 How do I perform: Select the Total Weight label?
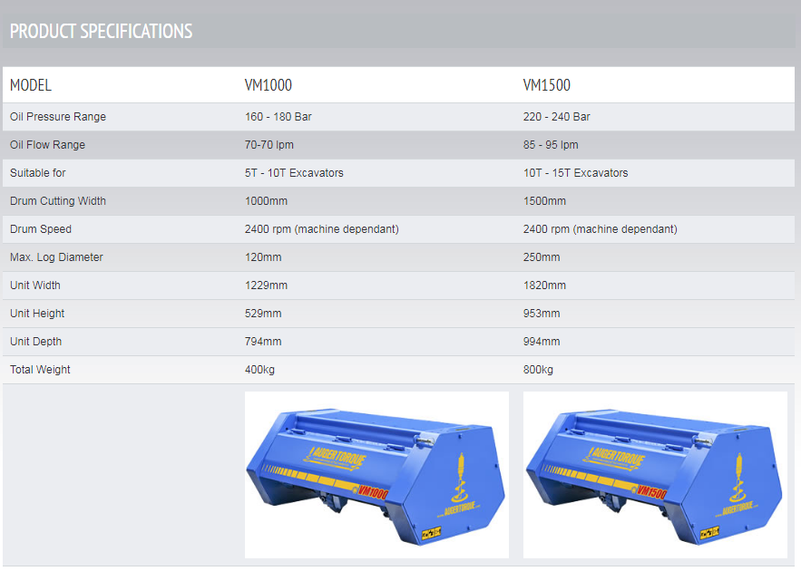tap(40, 370)
